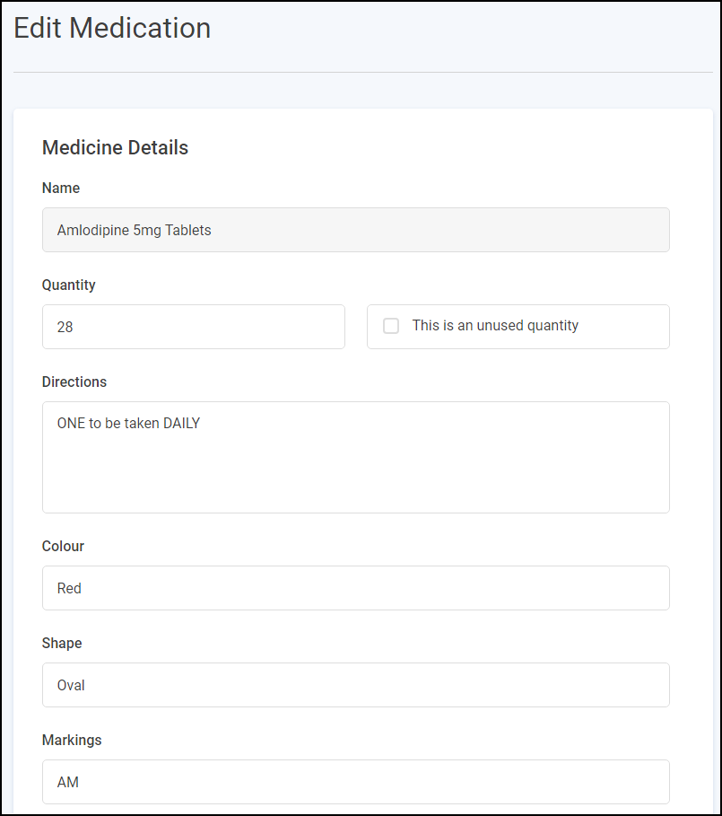The width and height of the screenshot is (722, 816).
Task: Click the 'Shape' field label
Action: point(62,644)
